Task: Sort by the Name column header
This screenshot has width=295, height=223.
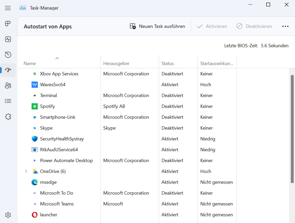Action: click(x=30, y=64)
